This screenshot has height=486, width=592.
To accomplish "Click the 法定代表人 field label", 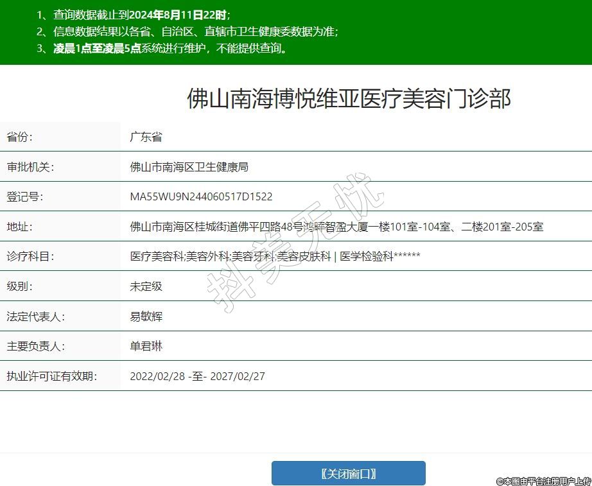I will (35, 316).
